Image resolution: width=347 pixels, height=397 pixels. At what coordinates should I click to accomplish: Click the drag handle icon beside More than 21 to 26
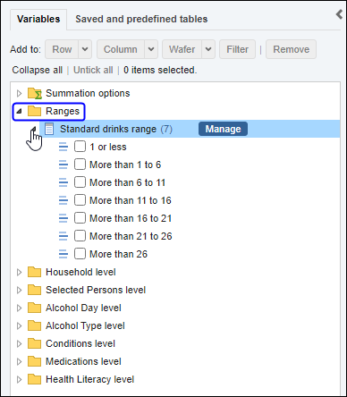tap(63, 236)
